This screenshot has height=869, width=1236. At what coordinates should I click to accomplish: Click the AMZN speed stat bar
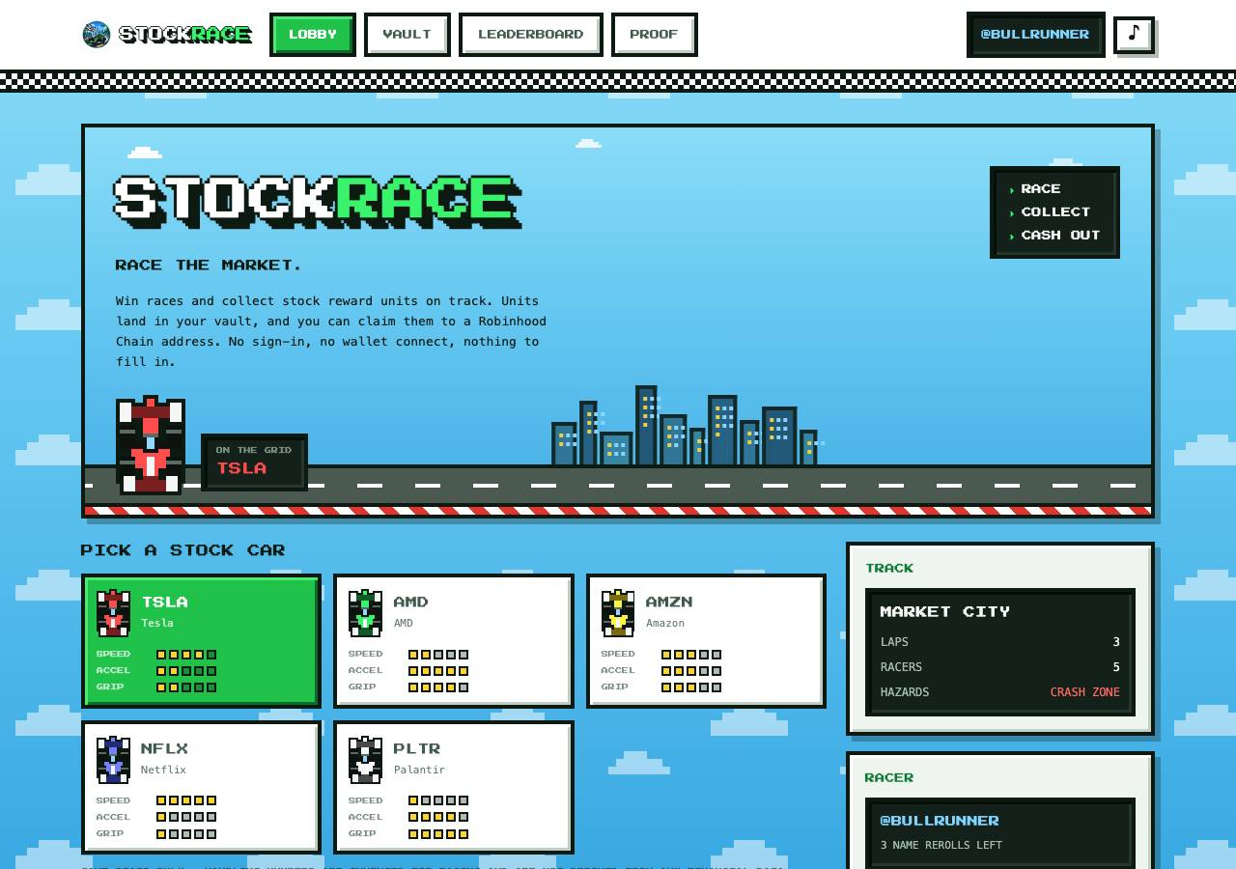coord(691,655)
